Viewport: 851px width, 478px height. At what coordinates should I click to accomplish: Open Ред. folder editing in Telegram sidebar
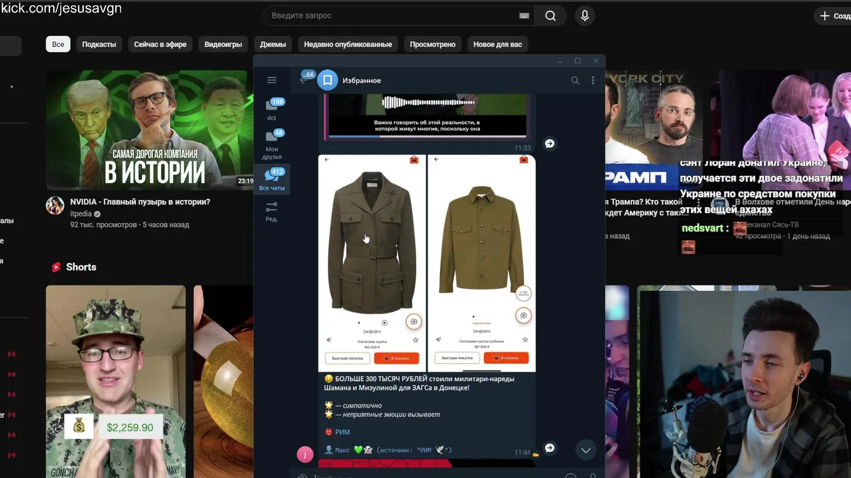click(272, 212)
